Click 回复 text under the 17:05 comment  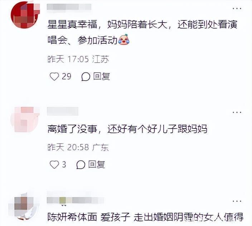click(x=102, y=76)
